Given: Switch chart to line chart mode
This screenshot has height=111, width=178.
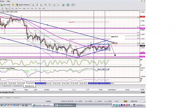Looking at the screenshot, I should click(x=41, y=5).
